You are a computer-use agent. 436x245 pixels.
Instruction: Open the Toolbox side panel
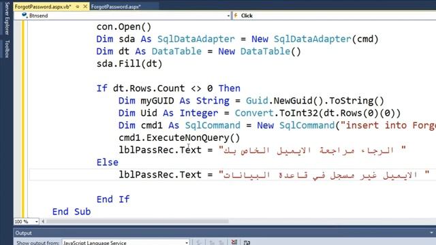tap(7, 49)
